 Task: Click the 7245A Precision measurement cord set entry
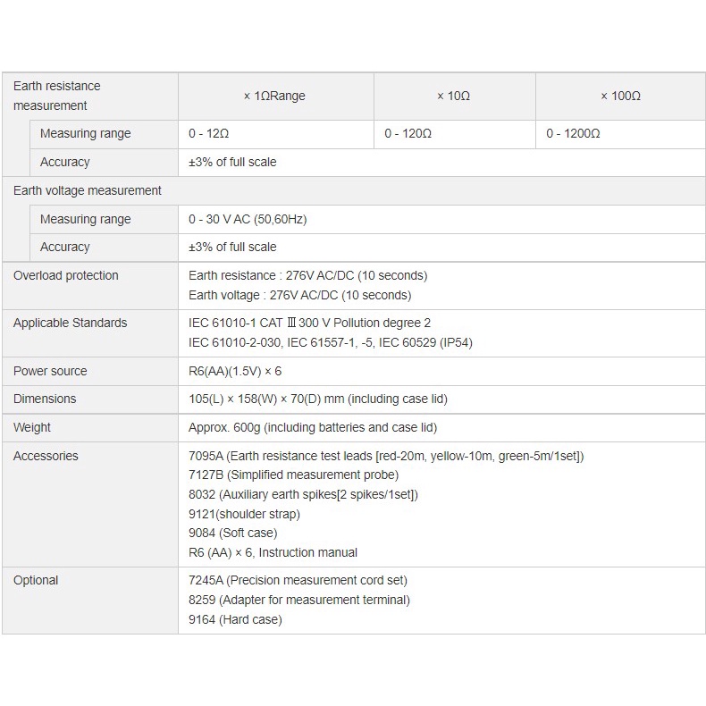[x=298, y=580]
